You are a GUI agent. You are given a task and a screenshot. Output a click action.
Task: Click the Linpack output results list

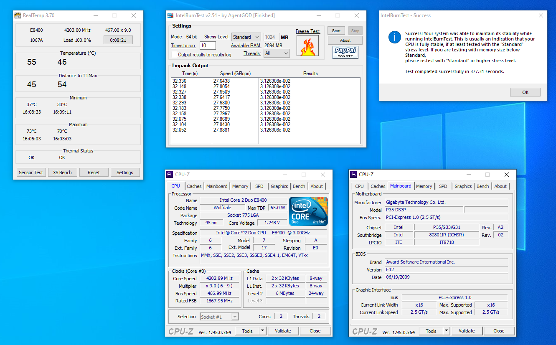266,111
